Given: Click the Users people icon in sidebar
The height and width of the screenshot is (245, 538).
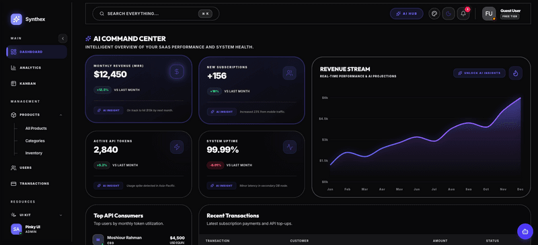Looking at the screenshot, I should (x=13, y=168).
